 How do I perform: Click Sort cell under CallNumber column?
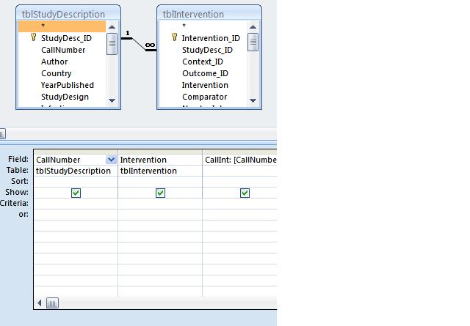[76, 182]
